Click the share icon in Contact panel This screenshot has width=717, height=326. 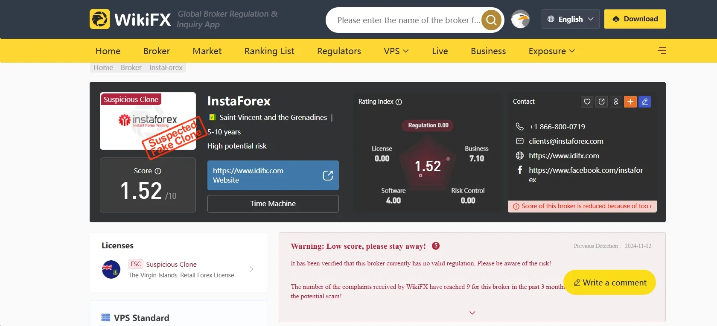click(602, 102)
